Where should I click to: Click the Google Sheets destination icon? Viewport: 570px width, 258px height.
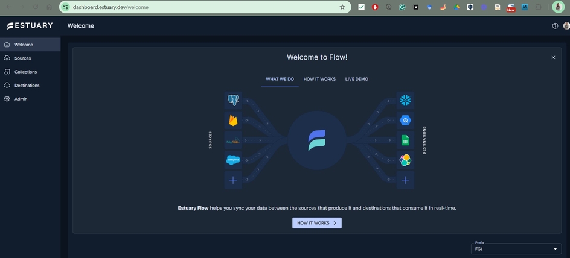tap(405, 140)
